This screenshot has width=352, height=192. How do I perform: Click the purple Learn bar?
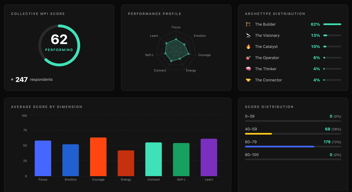pos(209,157)
